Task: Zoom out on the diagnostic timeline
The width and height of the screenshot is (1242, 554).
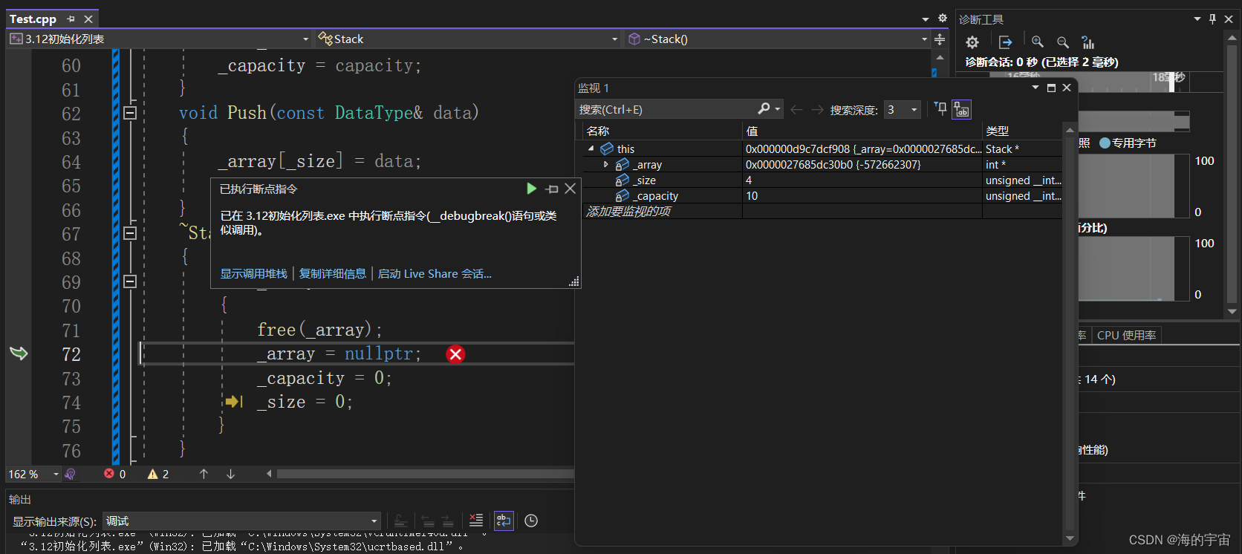Action: click(x=1063, y=42)
